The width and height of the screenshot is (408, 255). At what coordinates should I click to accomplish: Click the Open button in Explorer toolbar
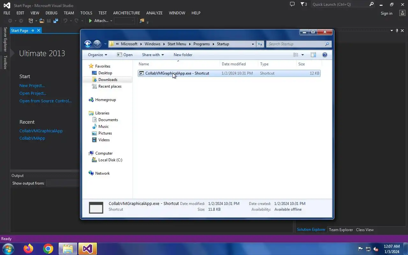pyautogui.click(x=125, y=55)
